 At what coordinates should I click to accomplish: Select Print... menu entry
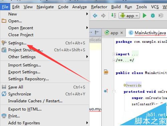44,116
